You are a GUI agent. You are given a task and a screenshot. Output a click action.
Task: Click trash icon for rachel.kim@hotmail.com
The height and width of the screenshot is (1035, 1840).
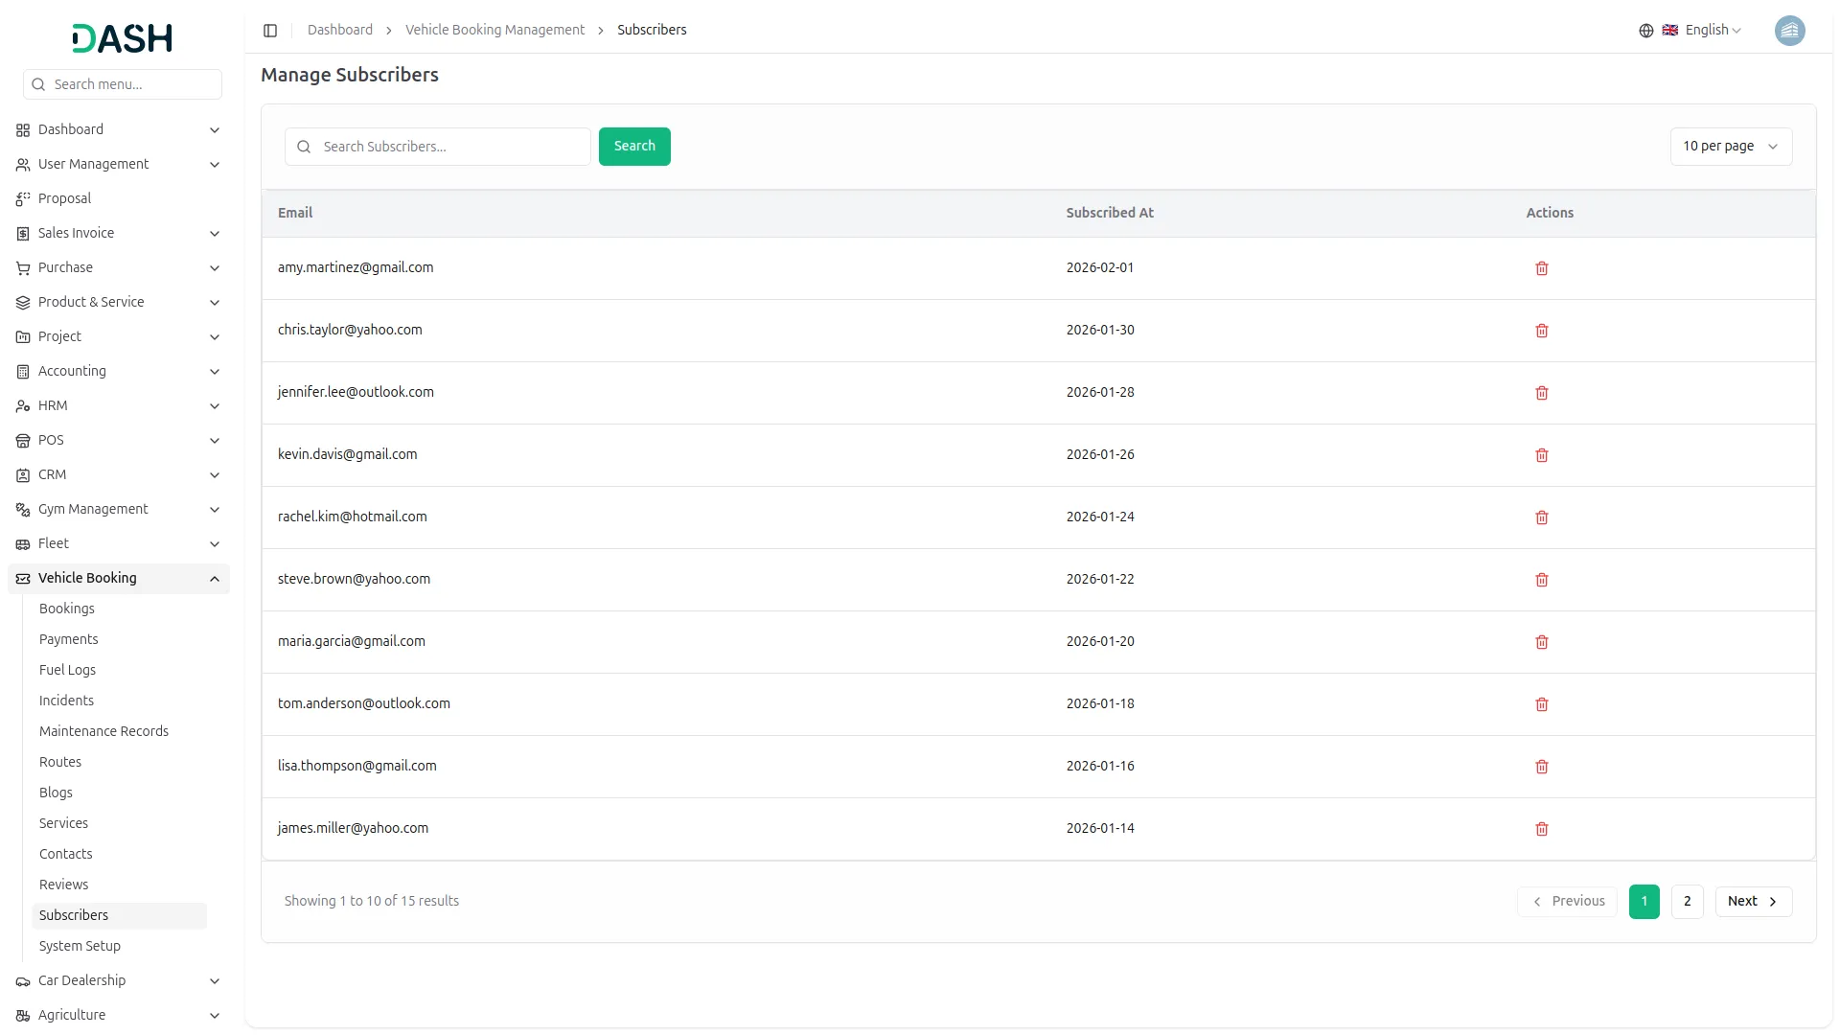click(1541, 517)
